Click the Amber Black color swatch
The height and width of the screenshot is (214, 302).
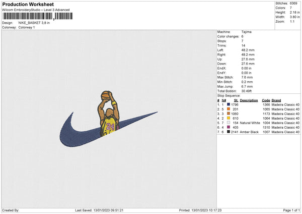pos(229,132)
